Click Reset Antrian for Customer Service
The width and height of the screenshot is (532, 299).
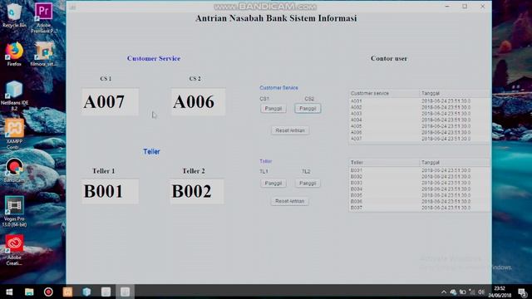[290, 130]
